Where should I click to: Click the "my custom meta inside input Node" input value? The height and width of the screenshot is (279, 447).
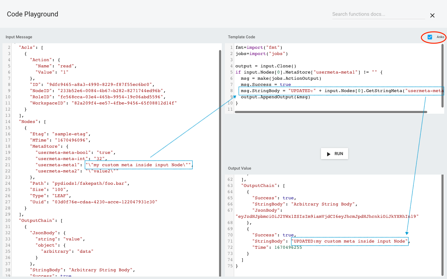[x=138, y=165]
